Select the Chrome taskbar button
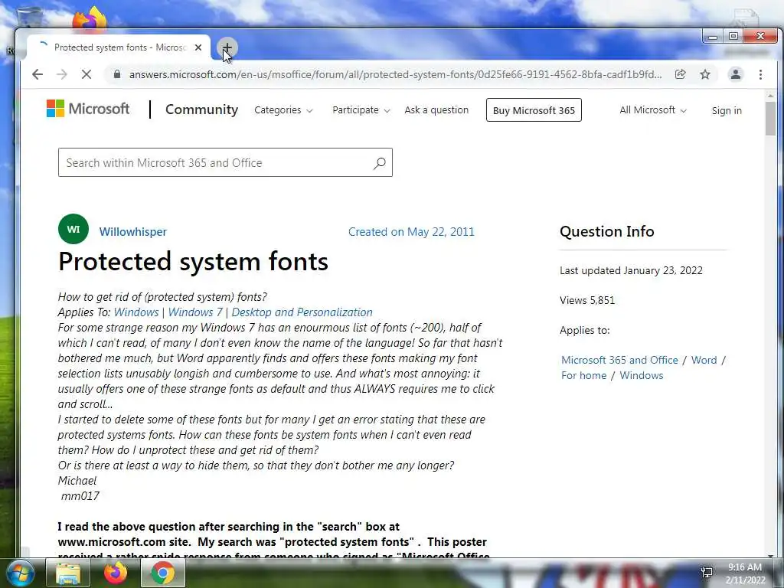The width and height of the screenshot is (784, 588). [163, 573]
